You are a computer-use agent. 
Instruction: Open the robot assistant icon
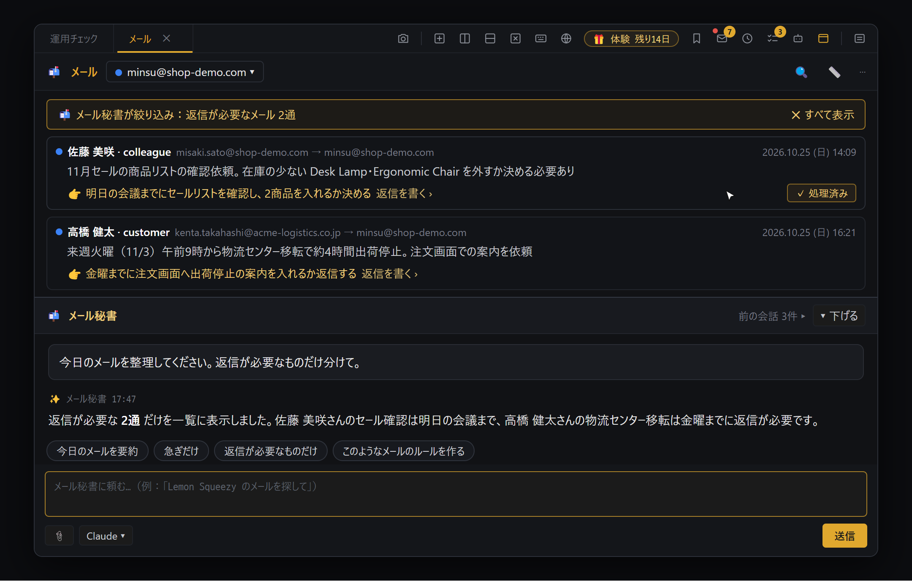(798, 38)
